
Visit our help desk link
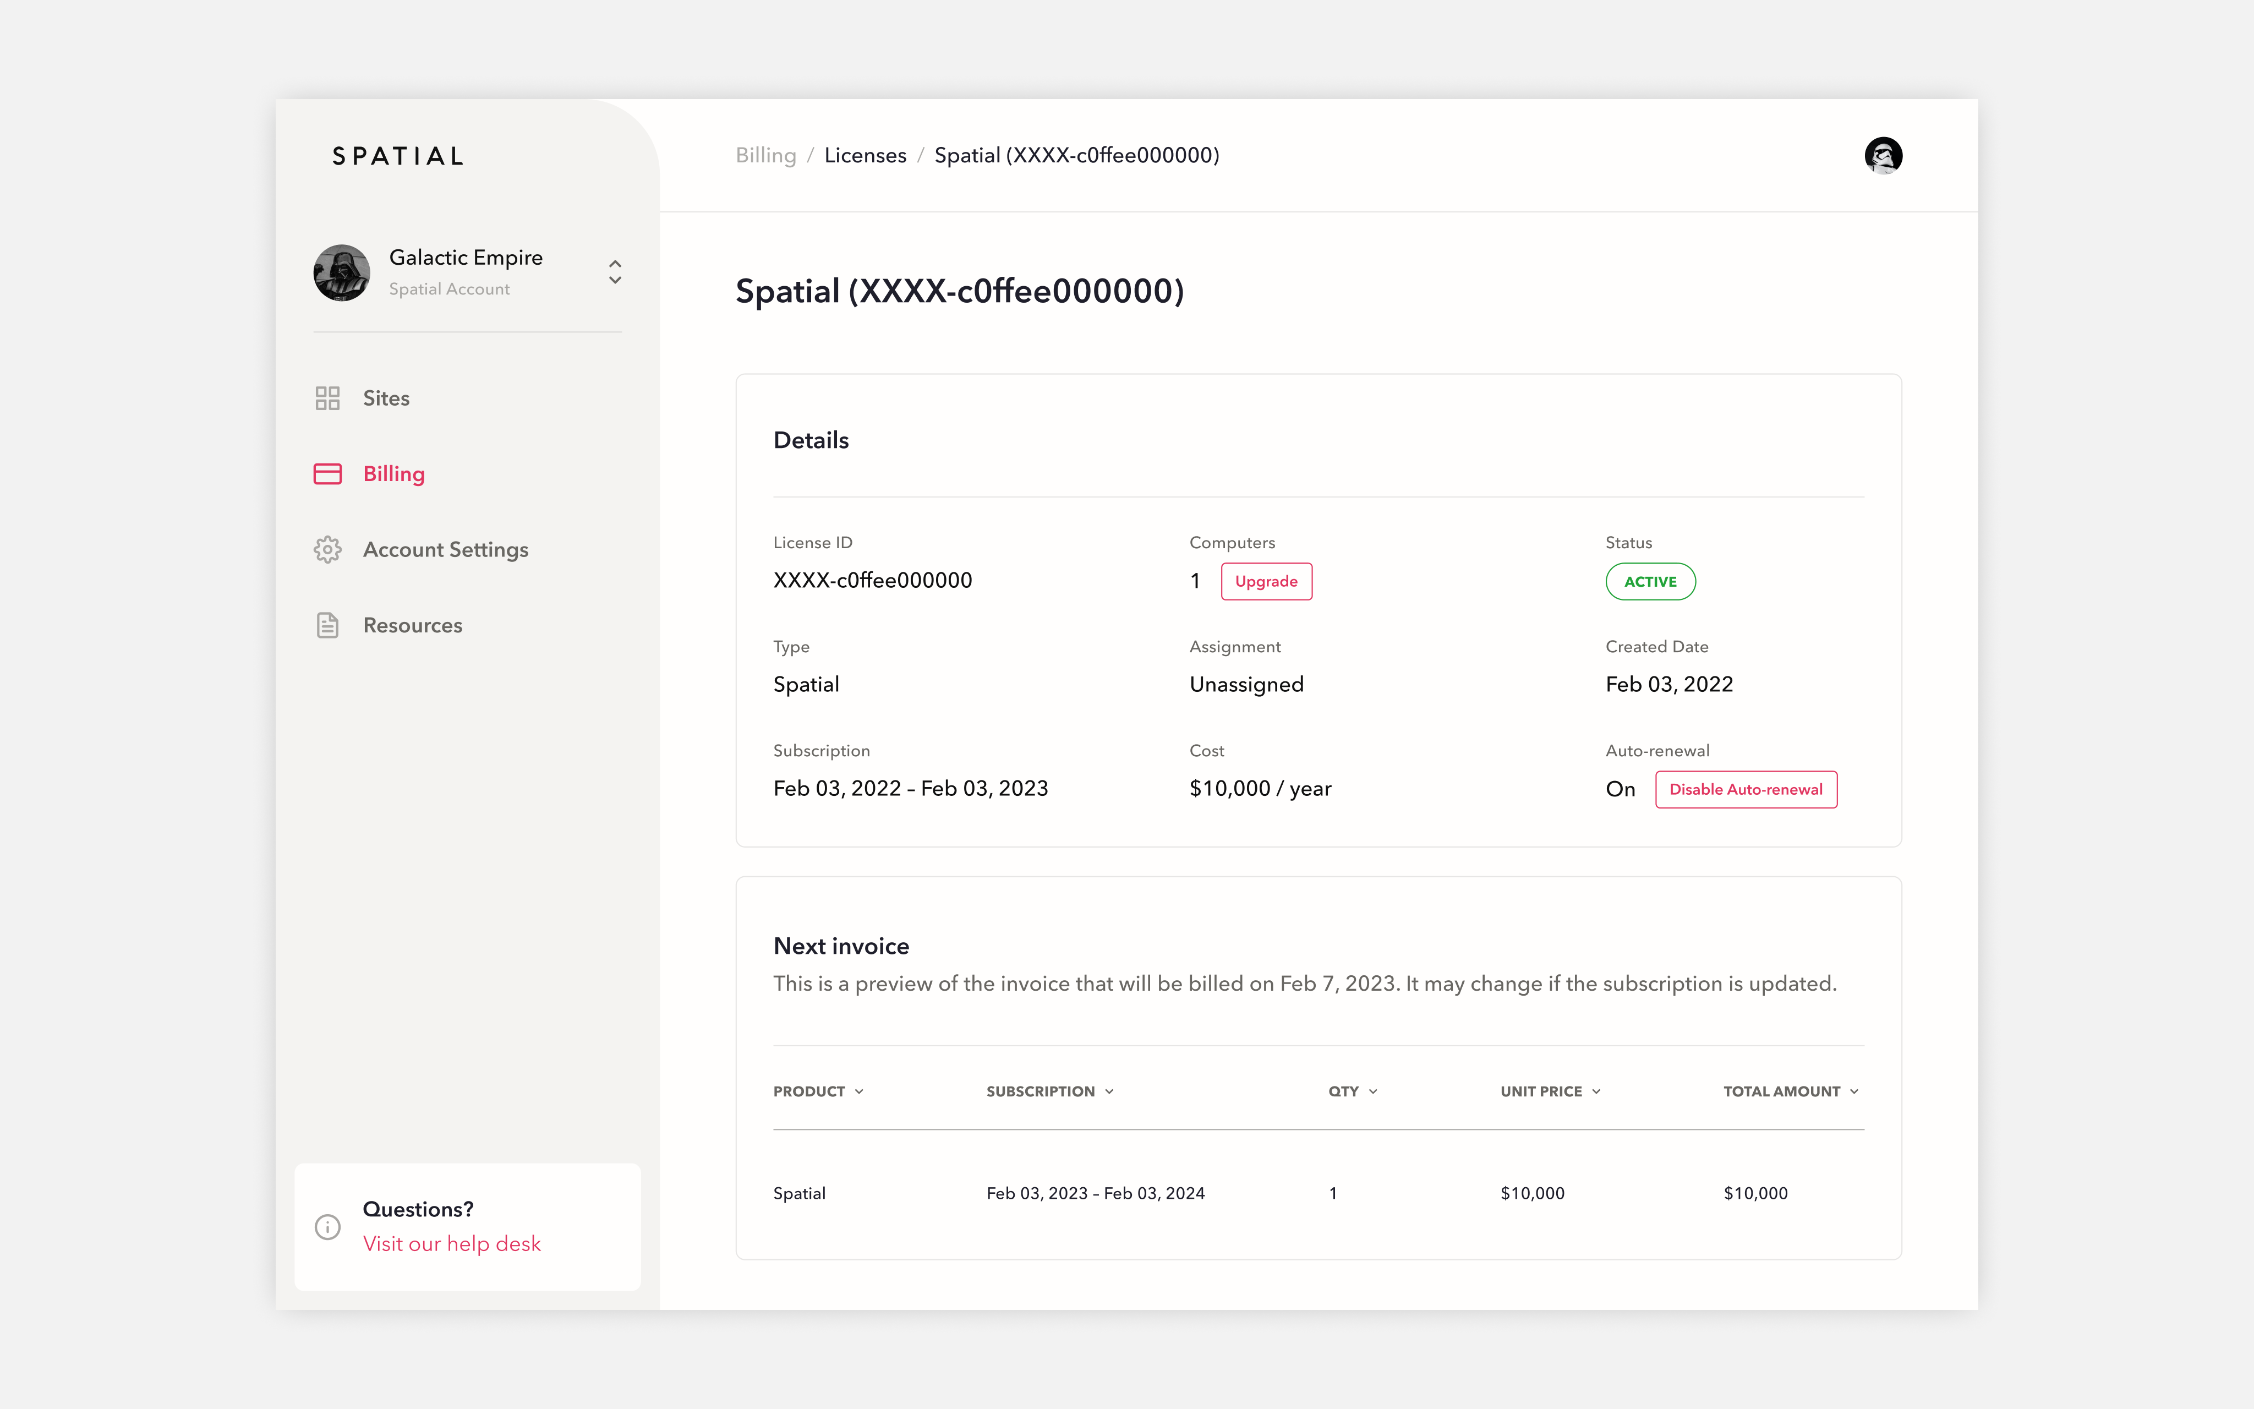point(452,1244)
